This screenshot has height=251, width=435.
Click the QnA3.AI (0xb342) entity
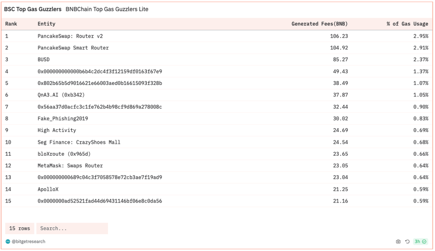(61, 95)
